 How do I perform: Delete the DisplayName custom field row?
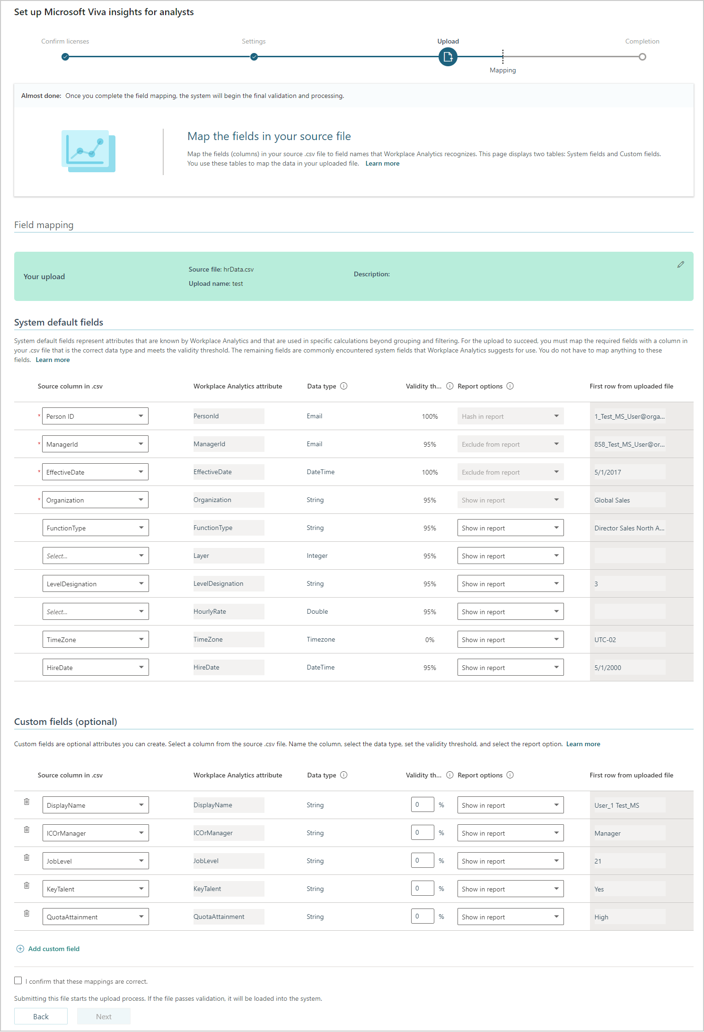26,802
